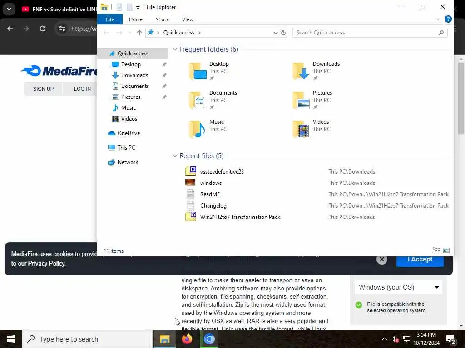The width and height of the screenshot is (465, 348).
Task: Click the Documents frequent folder icon
Action: pyautogui.click(x=198, y=100)
